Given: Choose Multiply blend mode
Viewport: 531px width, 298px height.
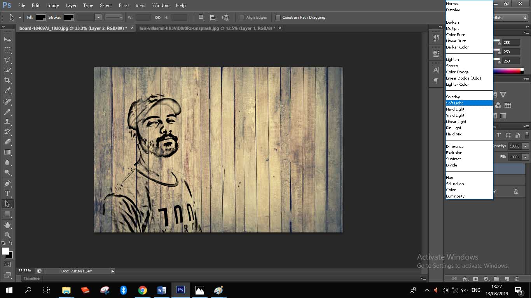Looking at the screenshot, I should click(453, 29).
